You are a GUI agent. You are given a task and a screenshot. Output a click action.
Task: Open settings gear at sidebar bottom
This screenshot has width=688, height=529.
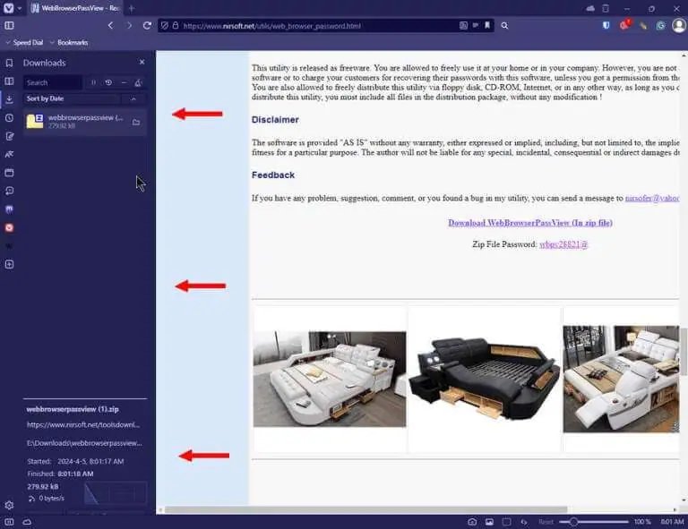[9, 506]
